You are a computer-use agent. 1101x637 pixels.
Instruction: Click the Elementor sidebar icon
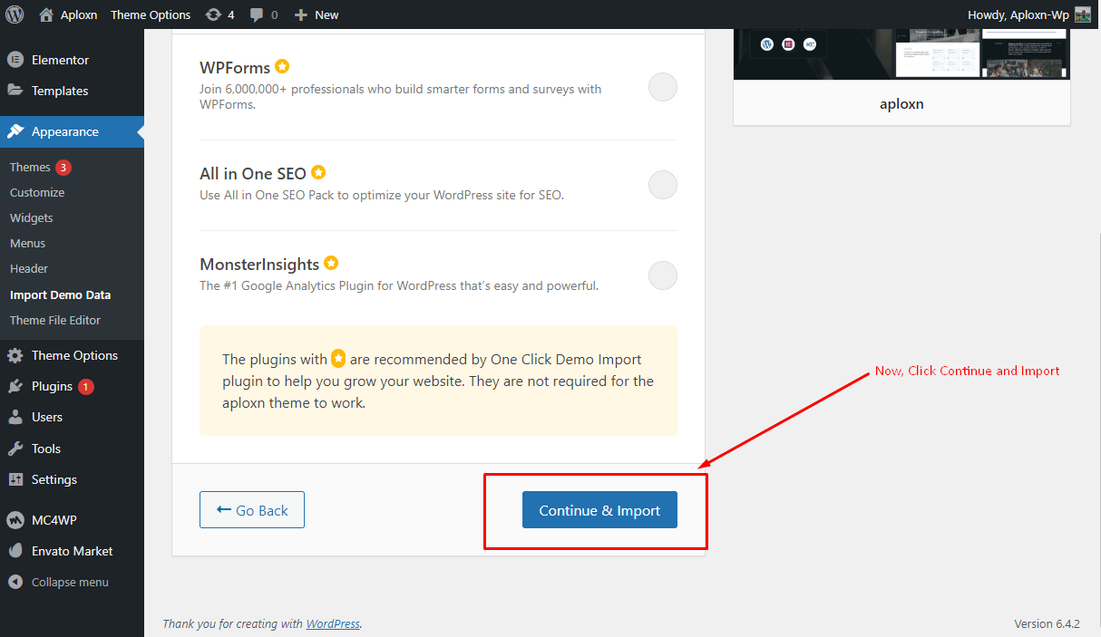coord(15,60)
